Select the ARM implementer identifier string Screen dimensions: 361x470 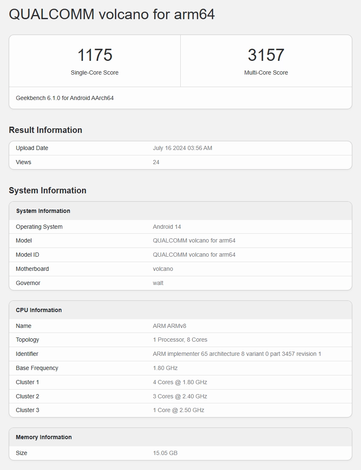[237, 354]
